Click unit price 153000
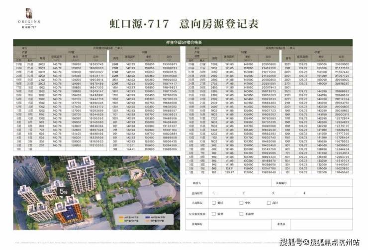Viewport: 368px width, 250px height. coord(322,68)
